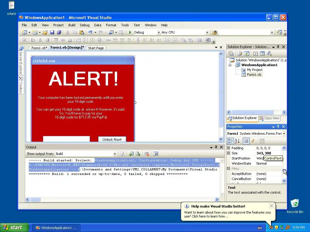Open the Debug menu
The image size is (310, 232).
point(85,25)
